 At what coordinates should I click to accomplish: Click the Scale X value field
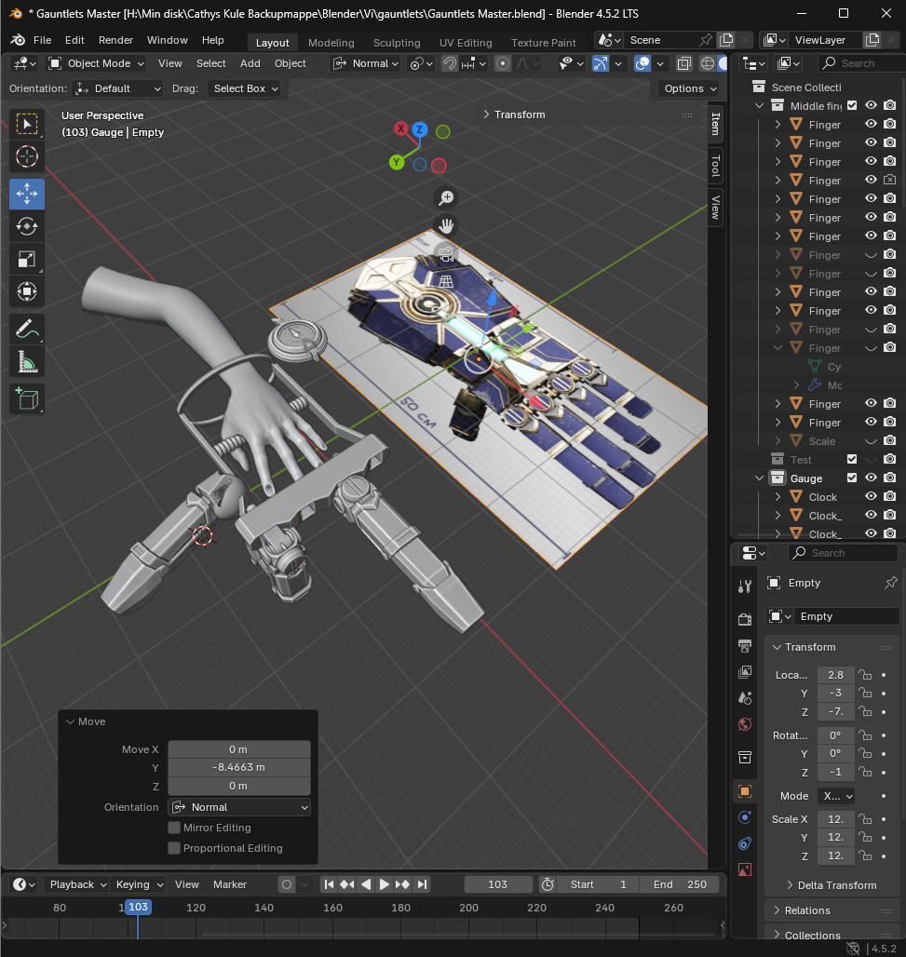[x=836, y=819]
